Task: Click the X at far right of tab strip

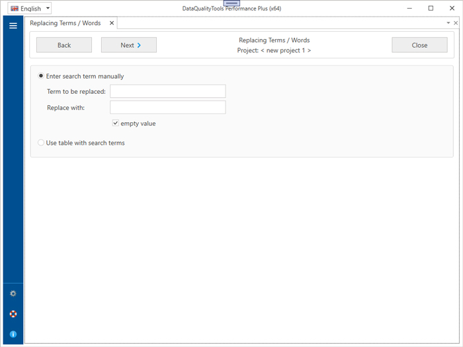Action: [x=456, y=23]
